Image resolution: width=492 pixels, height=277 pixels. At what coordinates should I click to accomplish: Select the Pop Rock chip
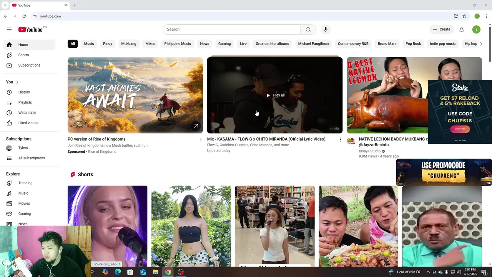pyautogui.click(x=413, y=44)
